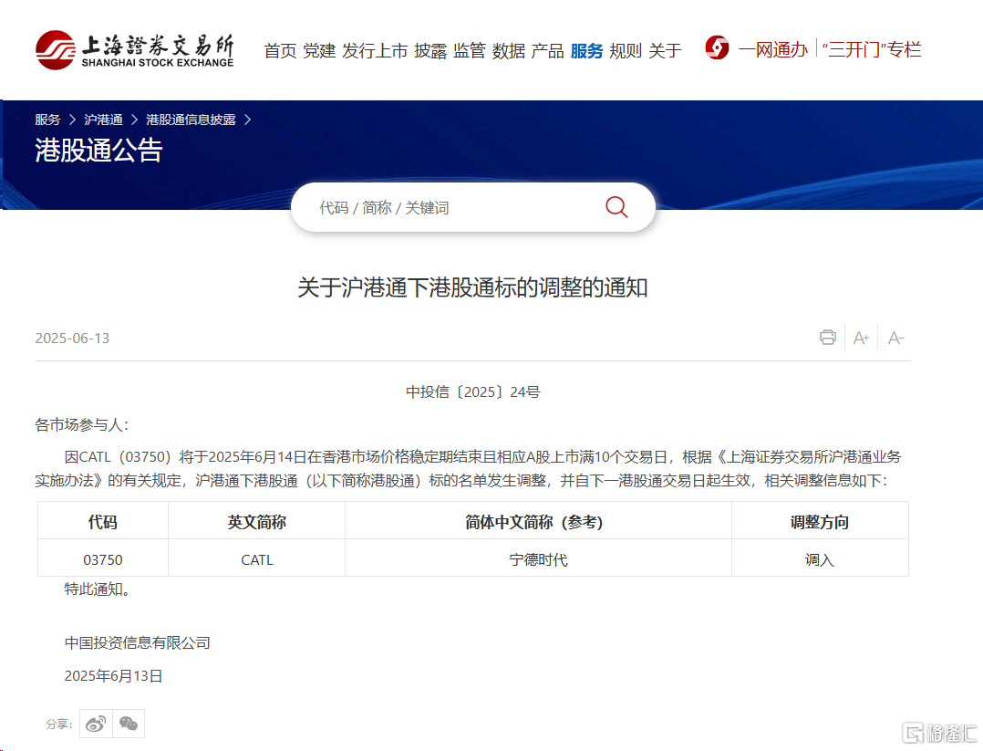Share the notice via Weibo icon
The width and height of the screenshot is (983, 751).
95,723
